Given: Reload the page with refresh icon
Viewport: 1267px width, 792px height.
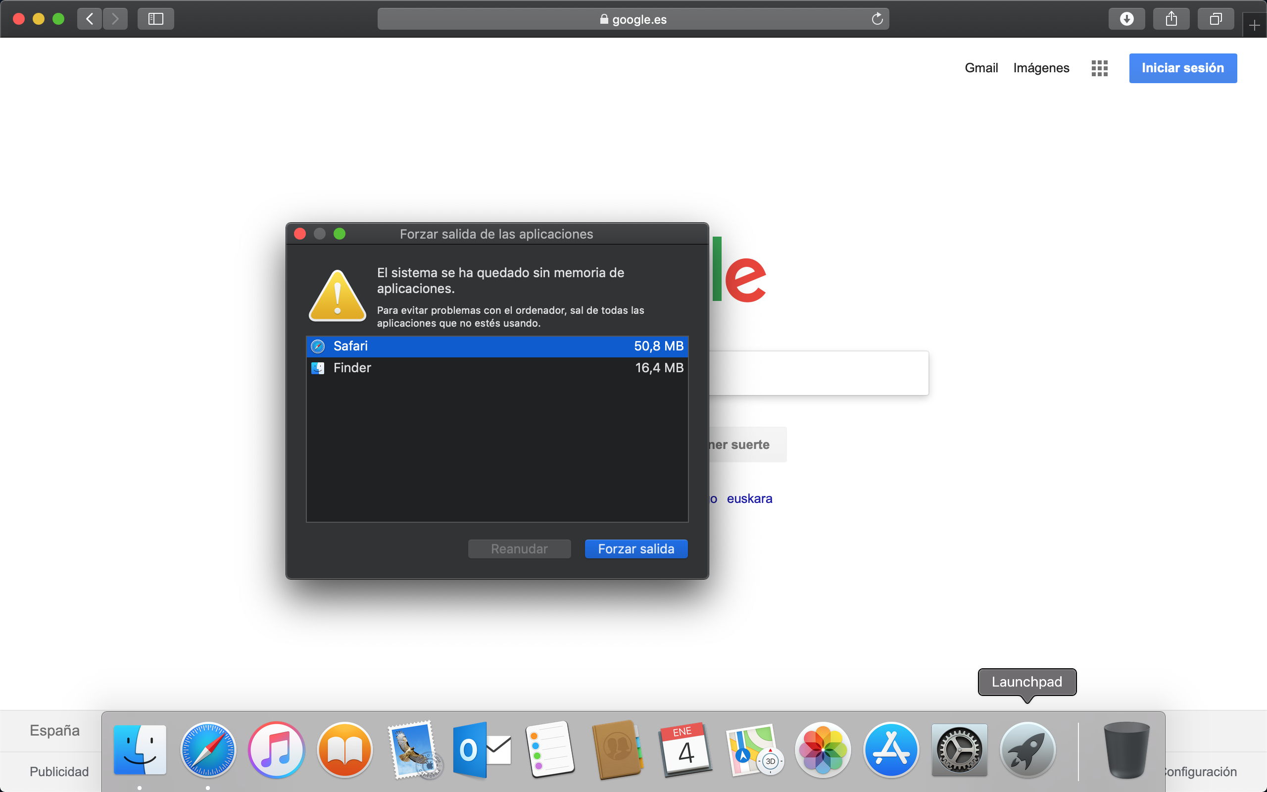Looking at the screenshot, I should pyautogui.click(x=877, y=19).
